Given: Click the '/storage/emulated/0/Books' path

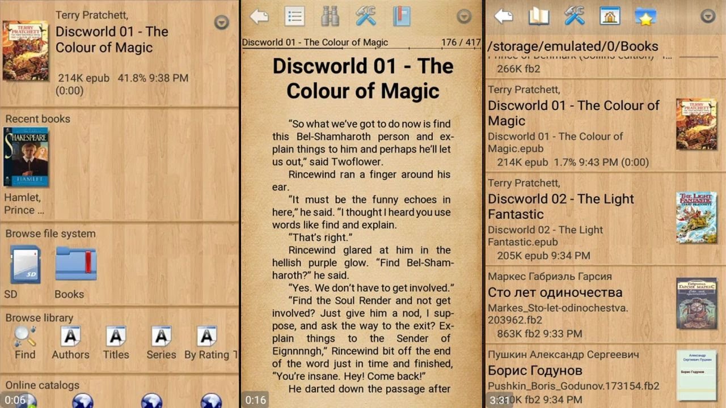Looking at the screenshot, I should pyautogui.click(x=573, y=46).
